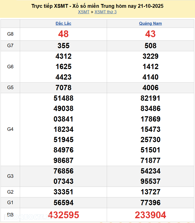Click the Quảng Nam province header link
Screen dimensions: 195x223
click(150, 23)
